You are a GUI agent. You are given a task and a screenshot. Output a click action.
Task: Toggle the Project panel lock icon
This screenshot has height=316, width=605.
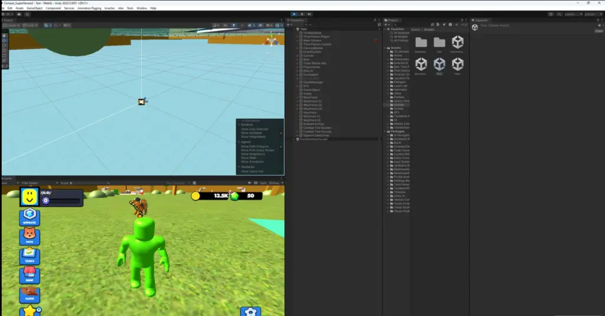coord(462,20)
